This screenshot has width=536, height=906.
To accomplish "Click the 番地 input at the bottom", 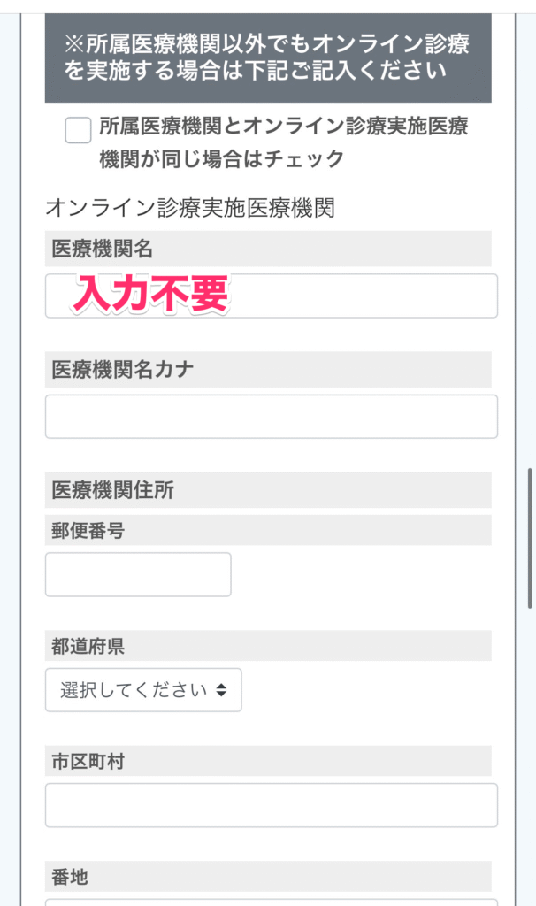I will pyautogui.click(x=271, y=902).
